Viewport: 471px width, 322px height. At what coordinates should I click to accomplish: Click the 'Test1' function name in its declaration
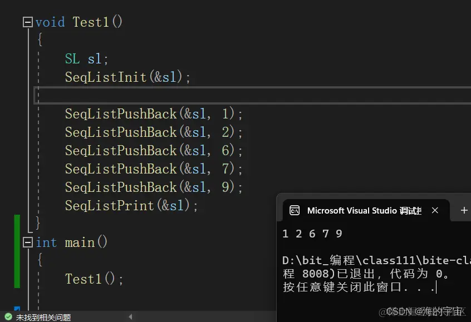tap(90, 22)
